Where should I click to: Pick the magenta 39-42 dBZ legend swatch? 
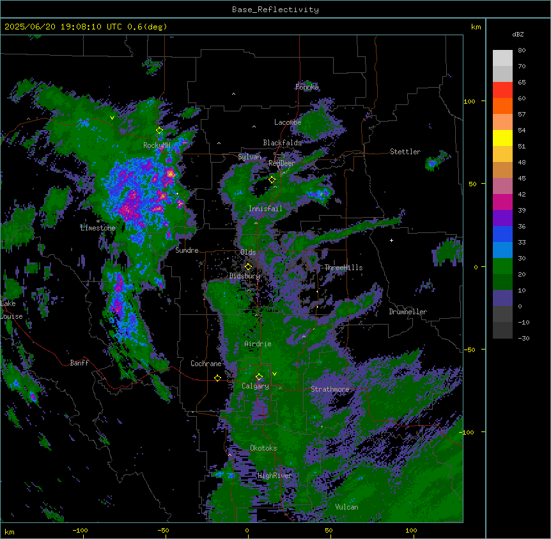(x=502, y=202)
